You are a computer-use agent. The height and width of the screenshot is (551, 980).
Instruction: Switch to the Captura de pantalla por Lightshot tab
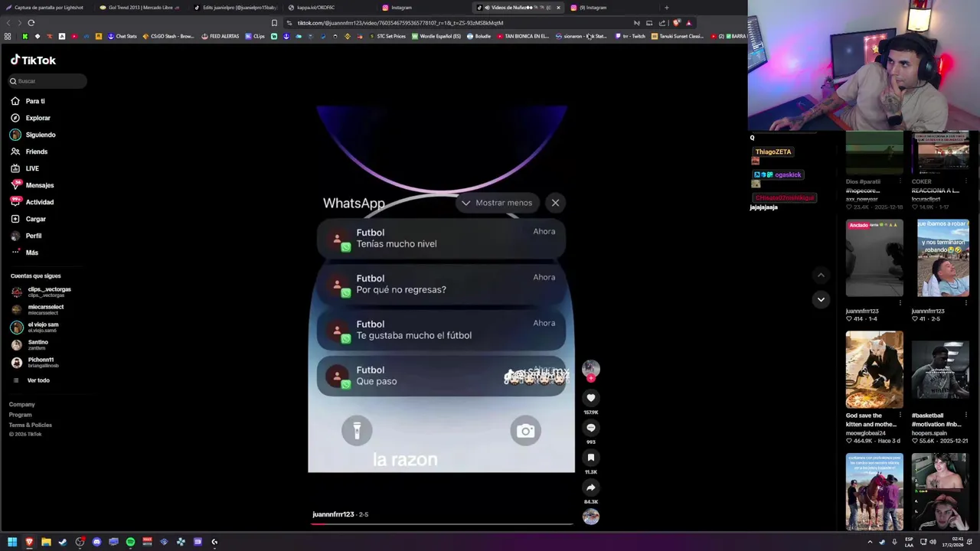(x=46, y=8)
